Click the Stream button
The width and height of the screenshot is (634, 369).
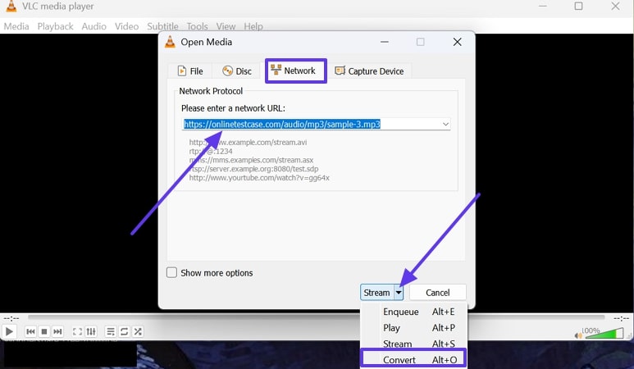coord(376,293)
